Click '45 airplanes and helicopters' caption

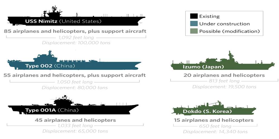pos(75,120)
